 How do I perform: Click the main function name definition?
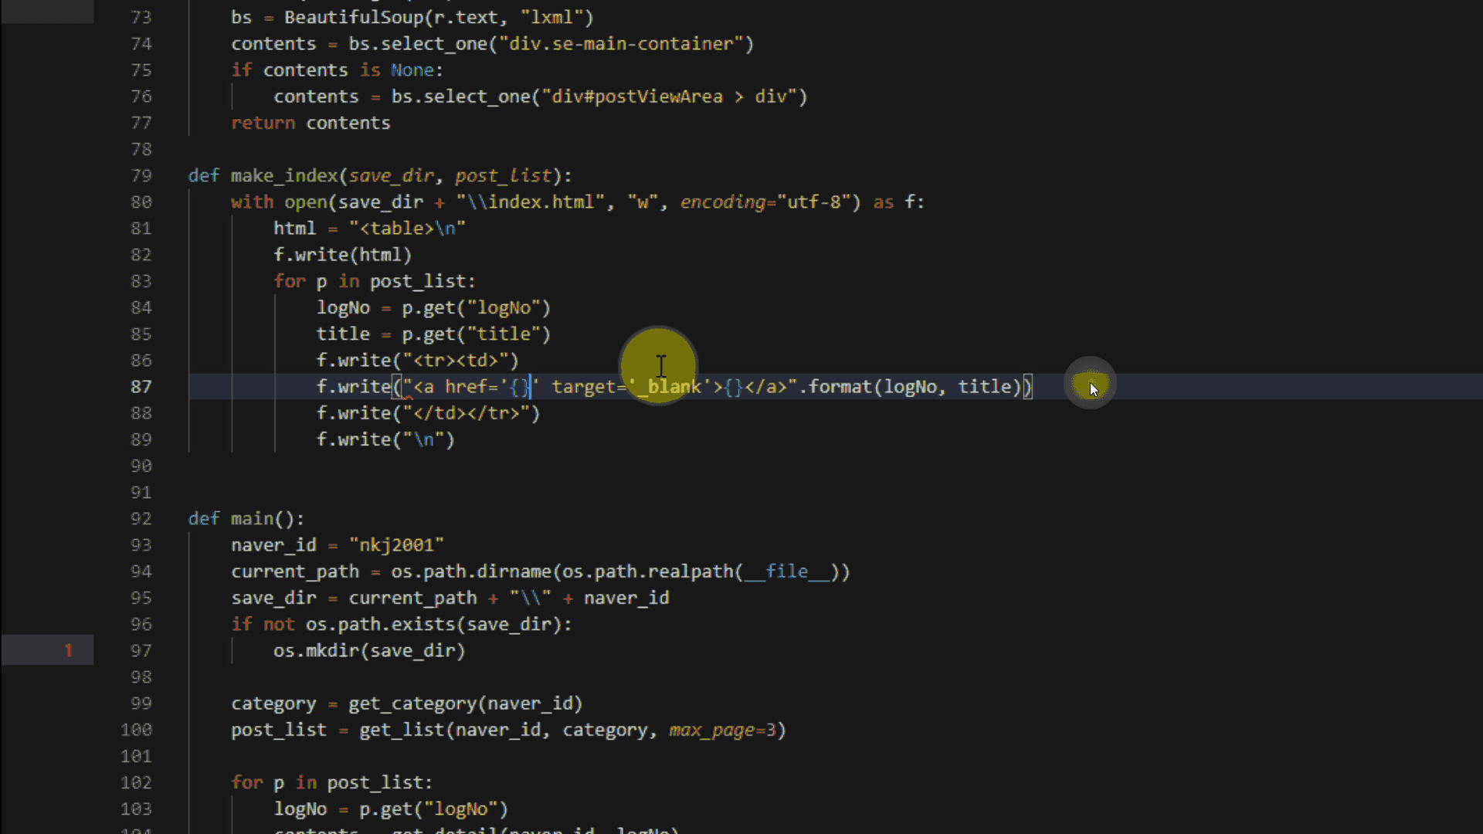coord(252,519)
